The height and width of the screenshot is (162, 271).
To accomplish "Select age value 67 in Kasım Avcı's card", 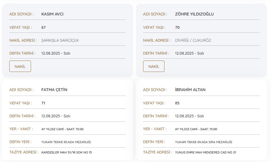I will pyautogui.click(x=44, y=27).
